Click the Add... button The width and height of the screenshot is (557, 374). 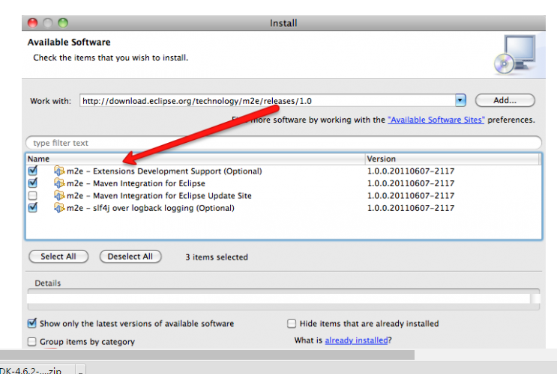pyautogui.click(x=505, y=100)
